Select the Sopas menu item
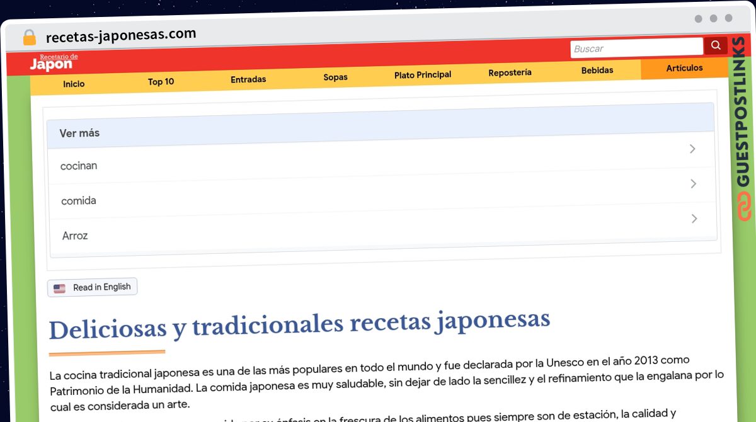 (x=335, y=77)
